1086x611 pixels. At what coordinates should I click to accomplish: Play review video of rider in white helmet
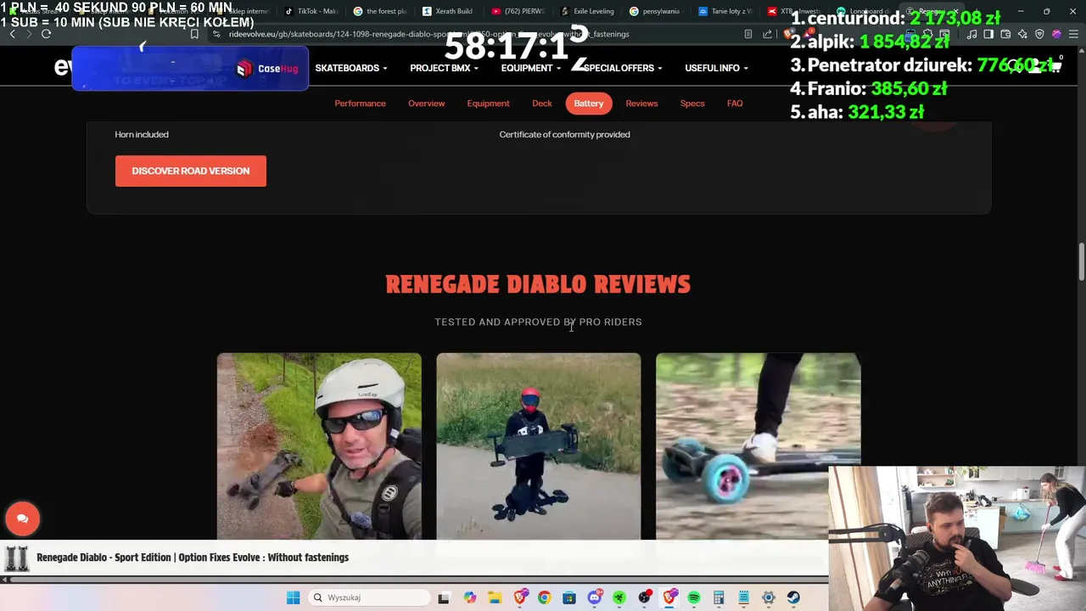(319, 446)
